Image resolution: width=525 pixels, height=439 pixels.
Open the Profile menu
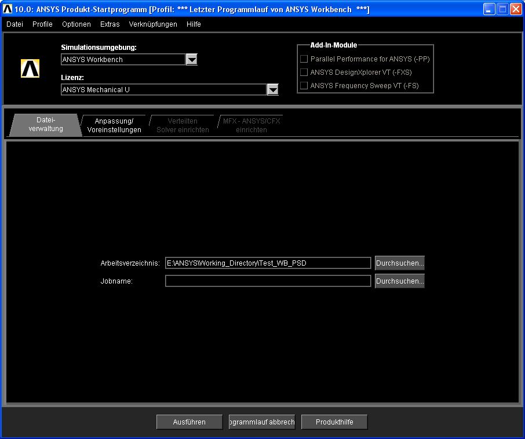tap(42, 24)
